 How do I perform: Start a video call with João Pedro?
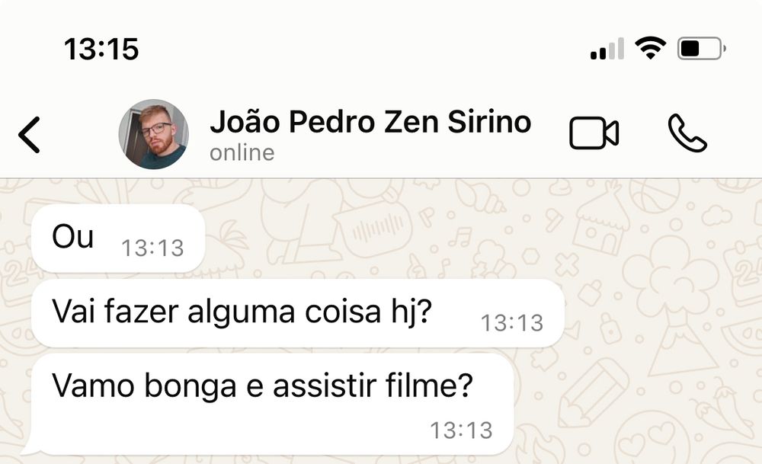tap(594, 133)
